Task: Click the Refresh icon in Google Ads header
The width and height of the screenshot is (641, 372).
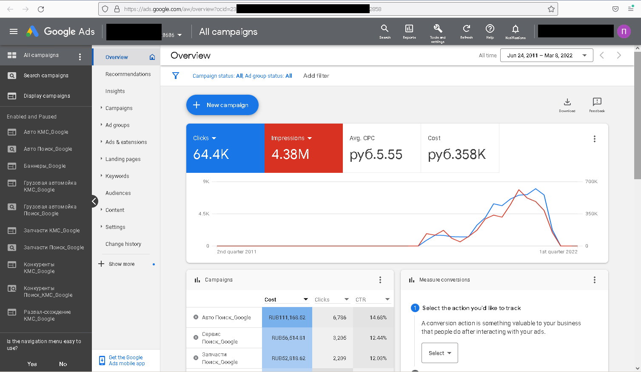Action: [x=467, y=31]
